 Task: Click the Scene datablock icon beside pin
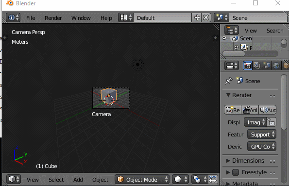coord(239,81)
